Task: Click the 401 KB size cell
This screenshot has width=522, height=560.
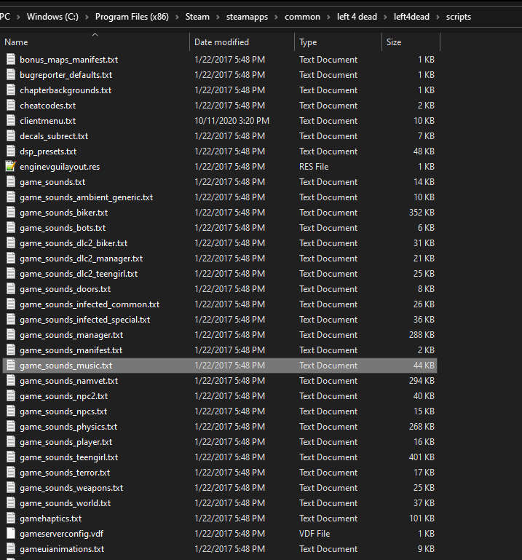Action: pyautogui.click(x=422, y=457)
